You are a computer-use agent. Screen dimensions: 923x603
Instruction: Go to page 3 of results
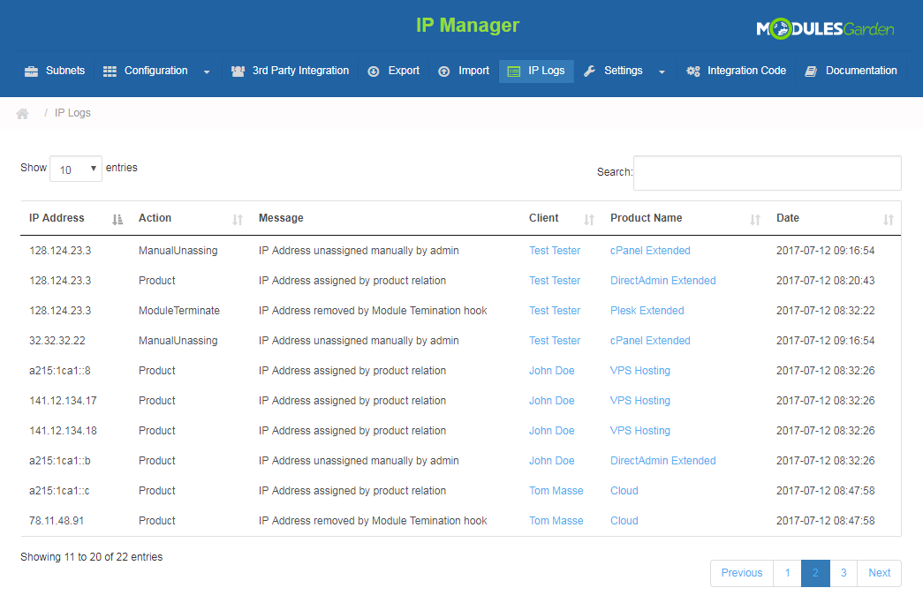click(844, 573)
